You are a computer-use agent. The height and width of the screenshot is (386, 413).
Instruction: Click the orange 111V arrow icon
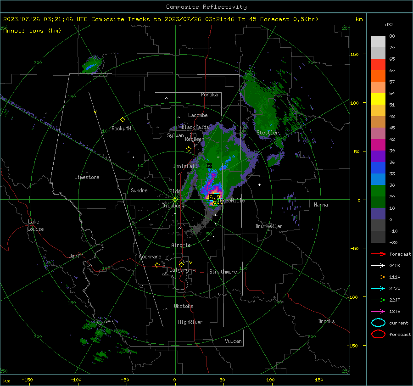pyautogui.click(x=378, y=277)
